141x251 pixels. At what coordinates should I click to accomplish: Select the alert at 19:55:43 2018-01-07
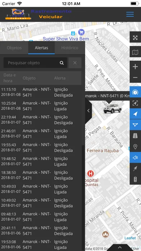[41, 147]
